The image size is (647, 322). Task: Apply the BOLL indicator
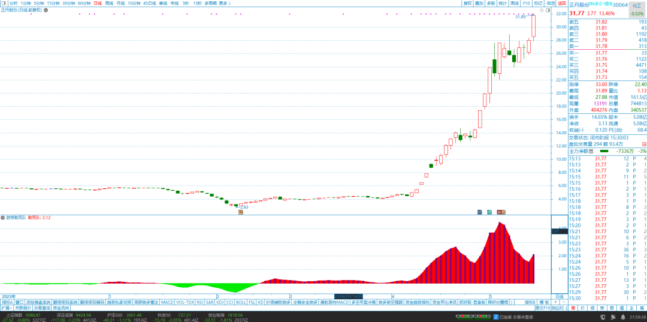coord(241,302)
